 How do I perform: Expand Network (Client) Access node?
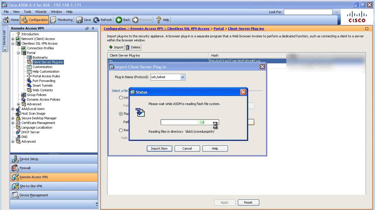coord(13,39)
